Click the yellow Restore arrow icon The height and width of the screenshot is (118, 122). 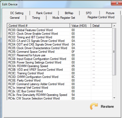94,106
